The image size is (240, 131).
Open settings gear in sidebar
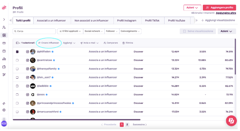pos(4,110)
